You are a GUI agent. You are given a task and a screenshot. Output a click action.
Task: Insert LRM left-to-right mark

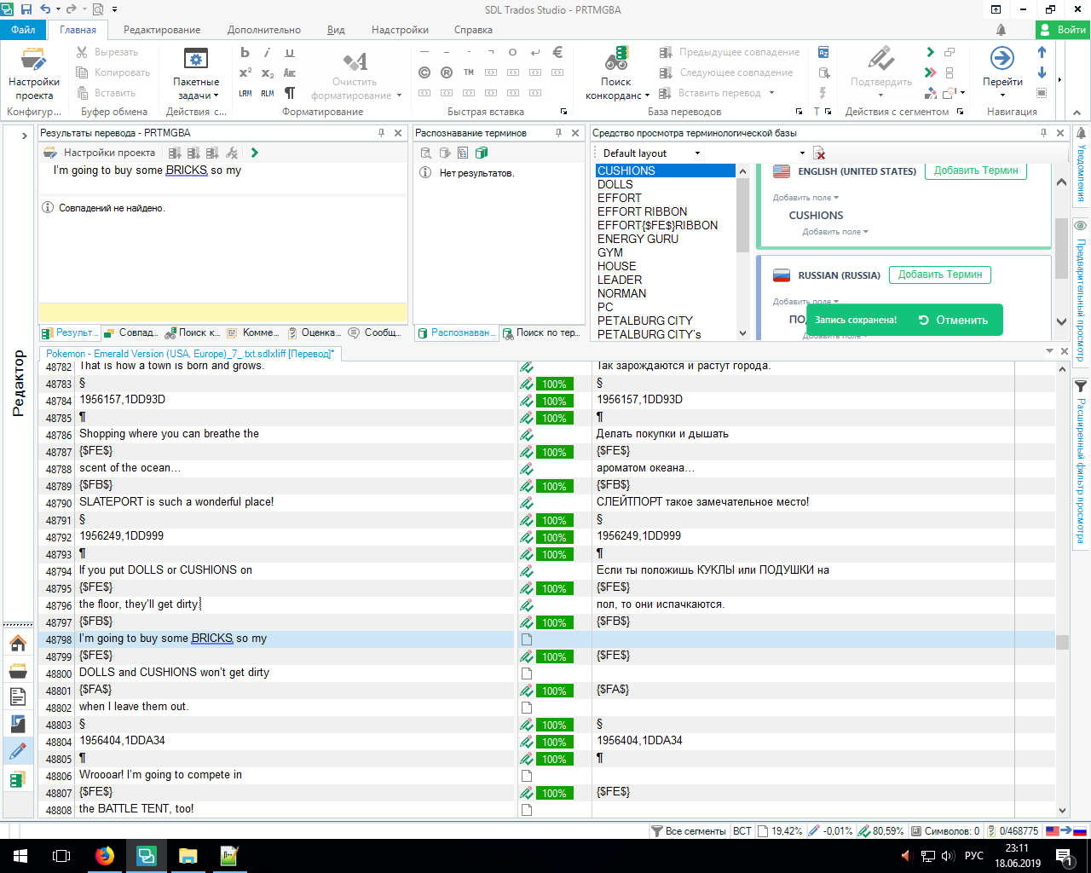point(245,93)
